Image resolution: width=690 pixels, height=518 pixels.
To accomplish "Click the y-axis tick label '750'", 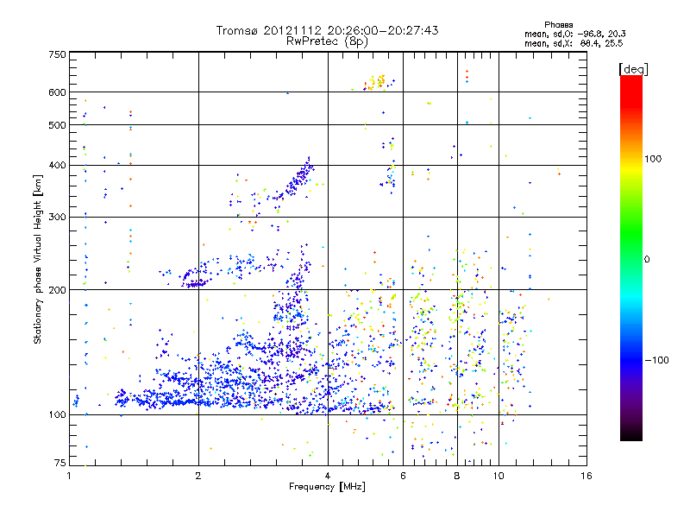I will (x=57, y=54).
